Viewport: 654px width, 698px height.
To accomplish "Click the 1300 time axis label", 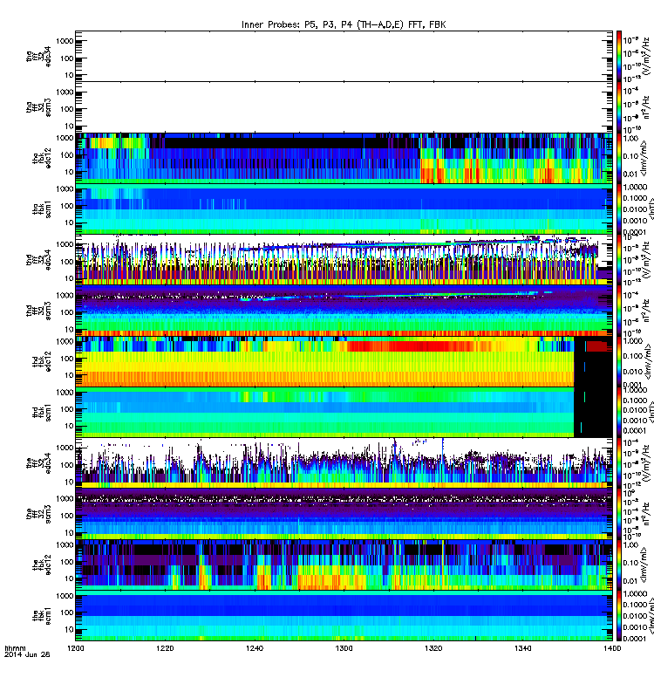I will [344, 648].
